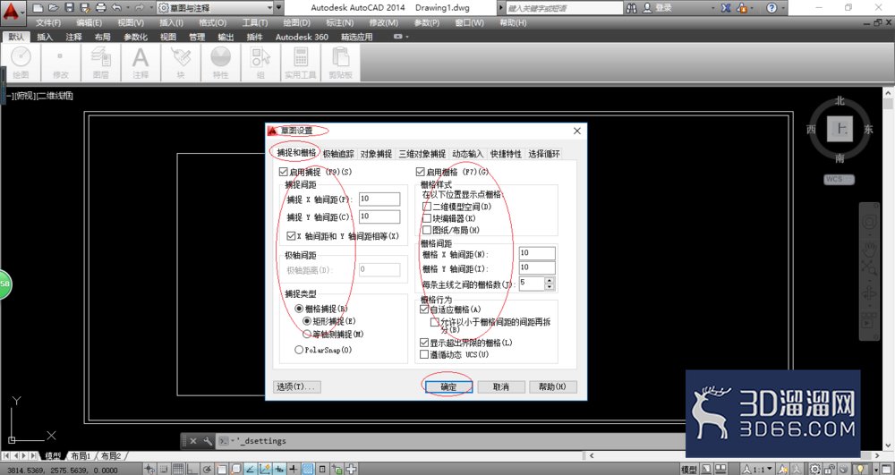Enable 块编辑器 checkbox
The image size is (895, 475).
coord(426,218)
